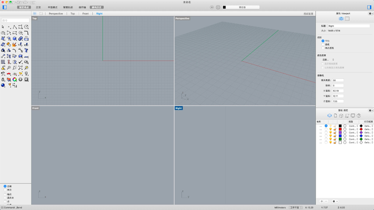The width and height of the screenshot is (374, 210).
Task: Switch to the Perspective viewport tab
Action: (x=56, y=14)
